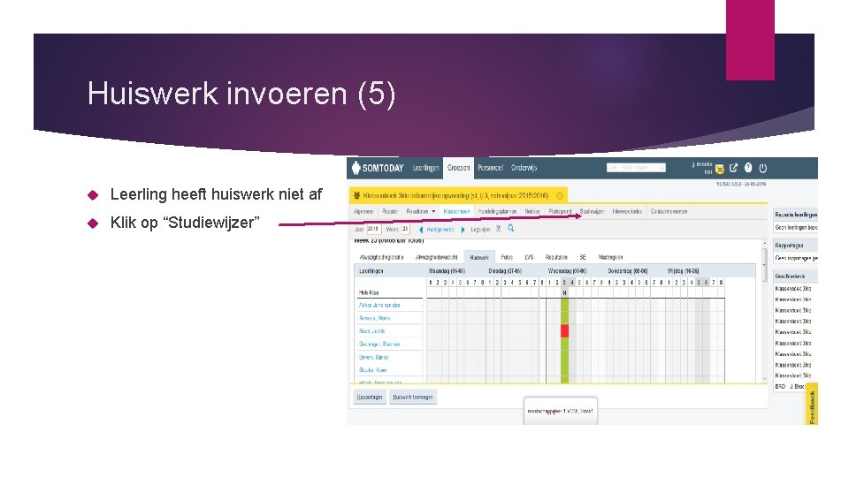The height and width of the screenshot is (477, 849).
Task: Click the H homework marker for Hele Klas
Action: click(564, 292)
